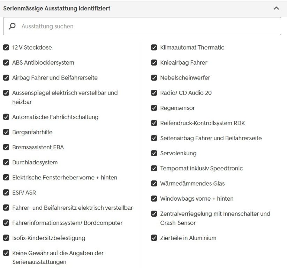Image resolution: width=287 pixels, height=268 pixels.
Task: Toggle Zierteile in Aluminium checkbox
Action: [x=154, y=238]
